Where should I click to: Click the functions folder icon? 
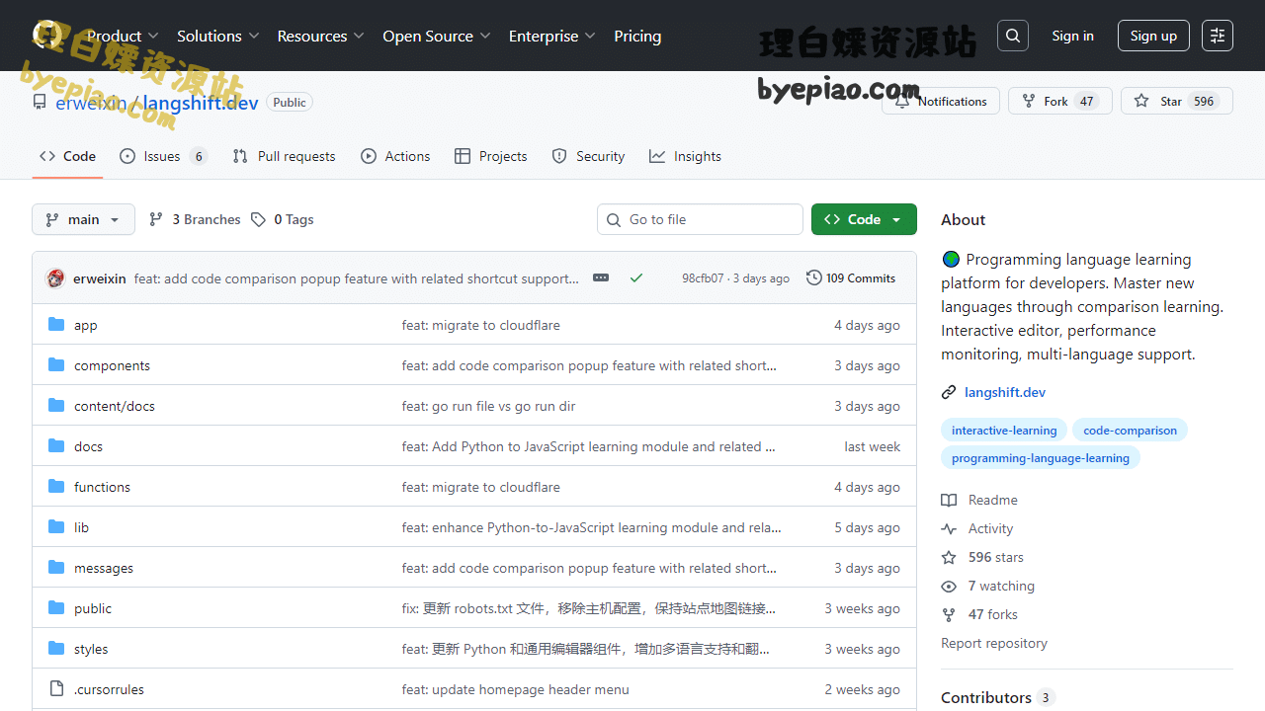click(x=56, y=487)
